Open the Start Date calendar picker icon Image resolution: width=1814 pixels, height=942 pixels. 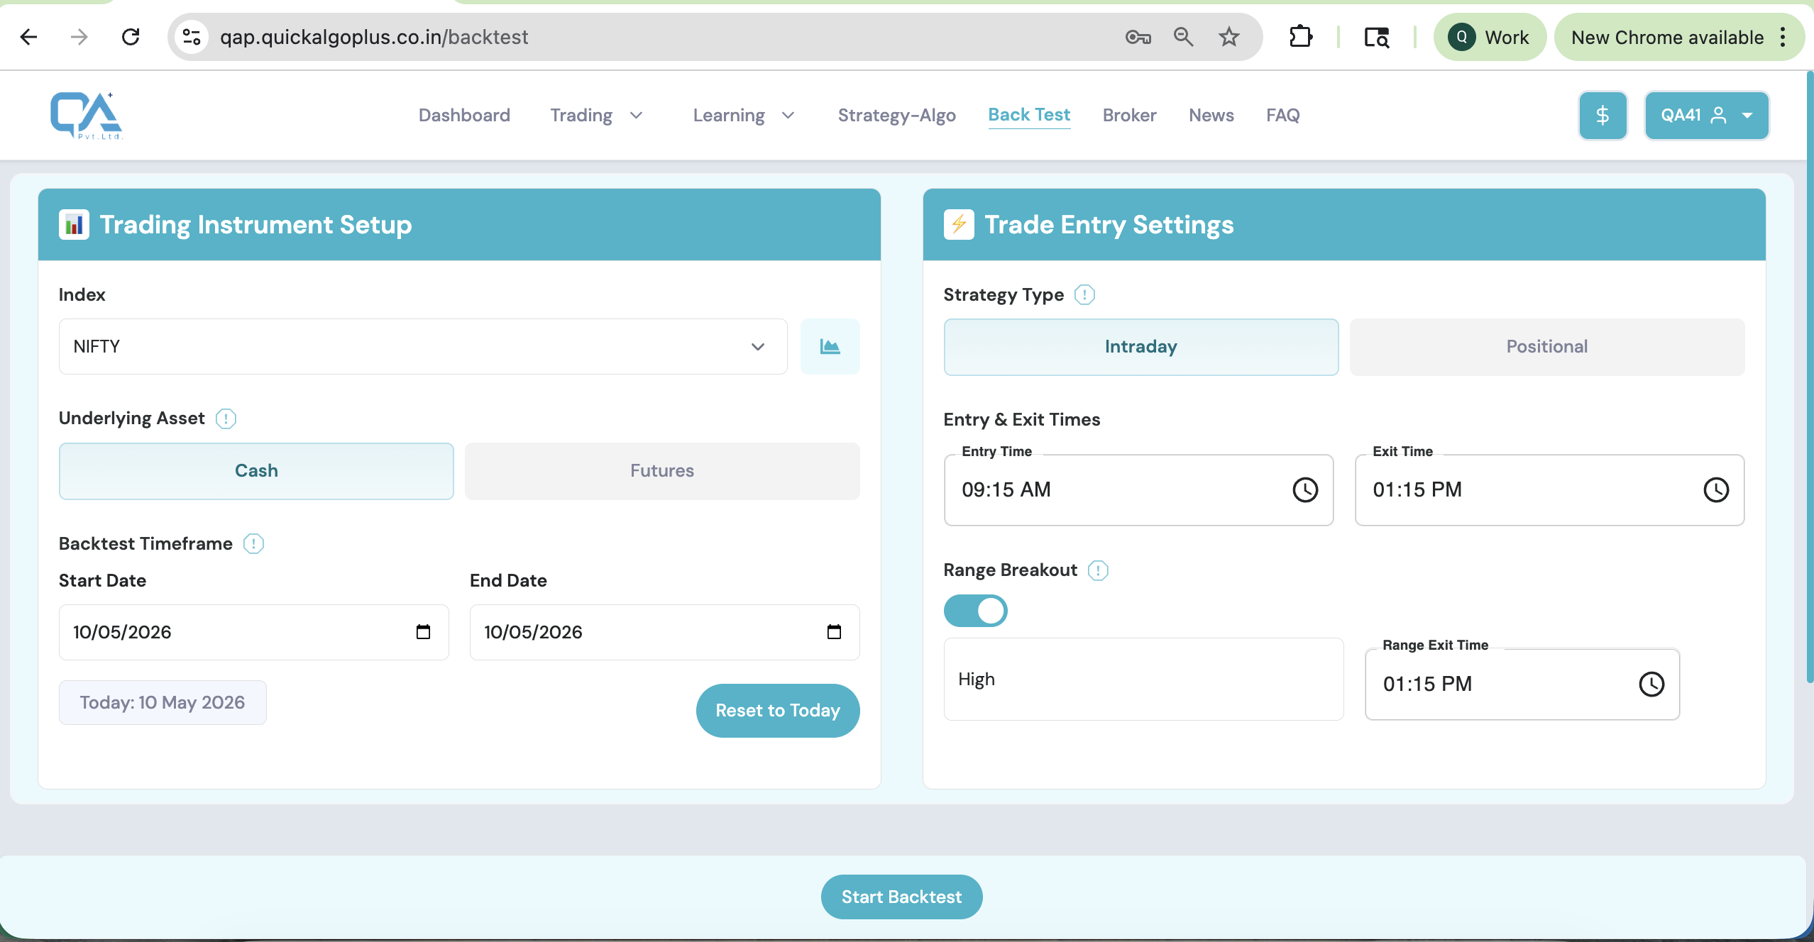[x=423, y=632]
